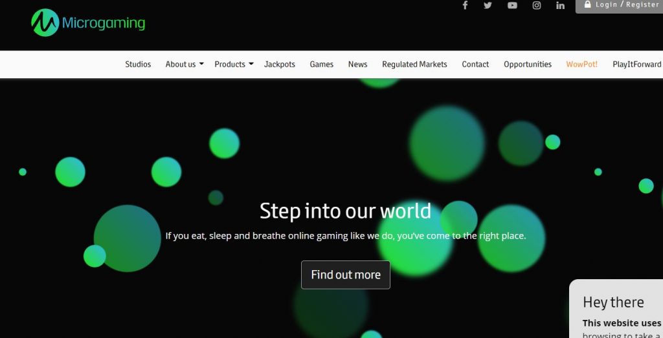
Task: Open the Contact page
Action: coord(475,65)
